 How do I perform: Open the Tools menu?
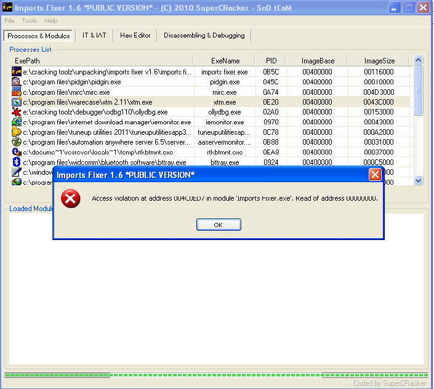30,21
